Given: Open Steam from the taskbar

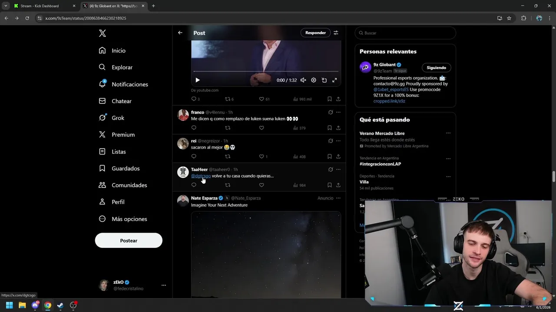Looking at the screenshot, I should (60, 305).
